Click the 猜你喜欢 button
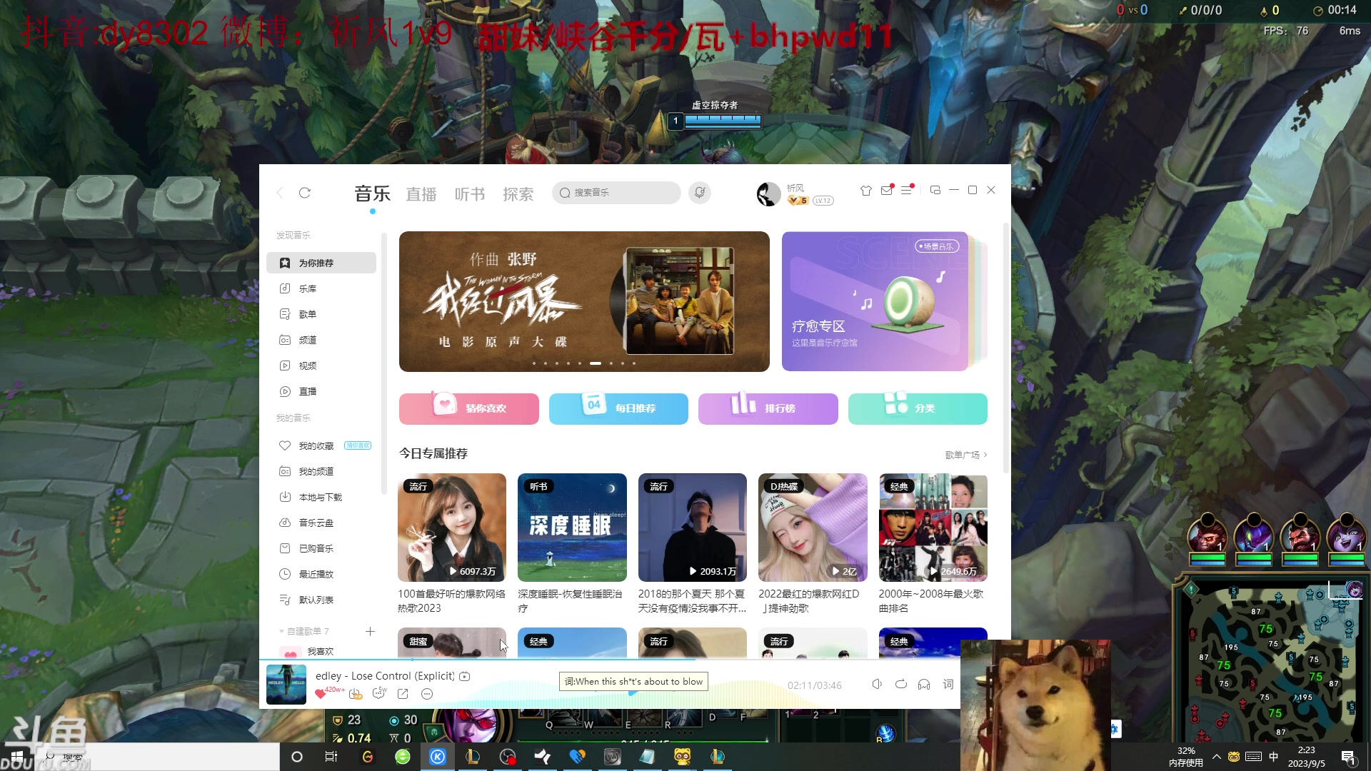 [469, 408]
